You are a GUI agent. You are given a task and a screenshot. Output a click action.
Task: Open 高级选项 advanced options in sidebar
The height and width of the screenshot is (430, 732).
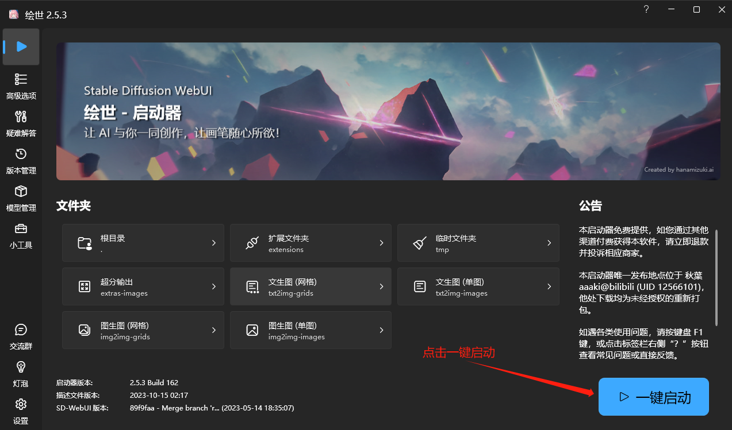tap(21, 86)
